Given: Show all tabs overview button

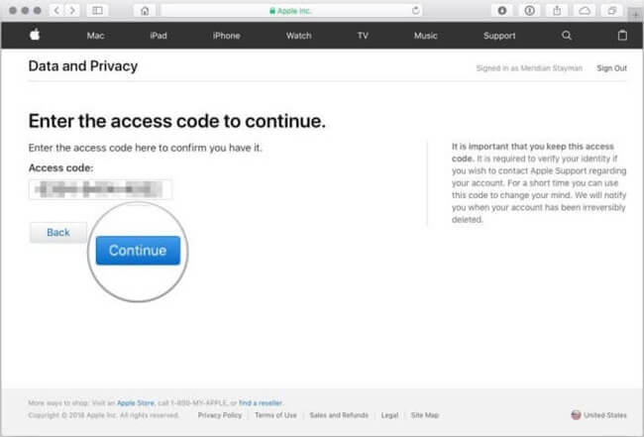Looking at the screenshot, I should (612, 11).
